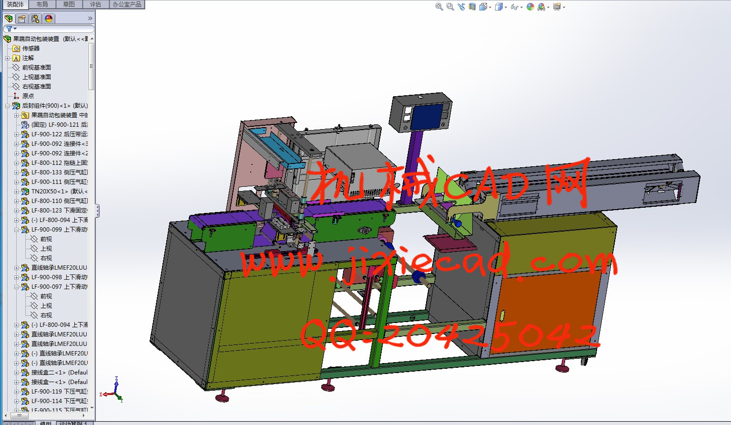Select 前视基准面 in the feature tree

[36, 68]
